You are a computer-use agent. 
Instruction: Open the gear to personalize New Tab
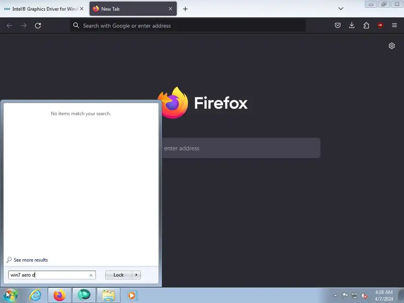click(392, 46)
